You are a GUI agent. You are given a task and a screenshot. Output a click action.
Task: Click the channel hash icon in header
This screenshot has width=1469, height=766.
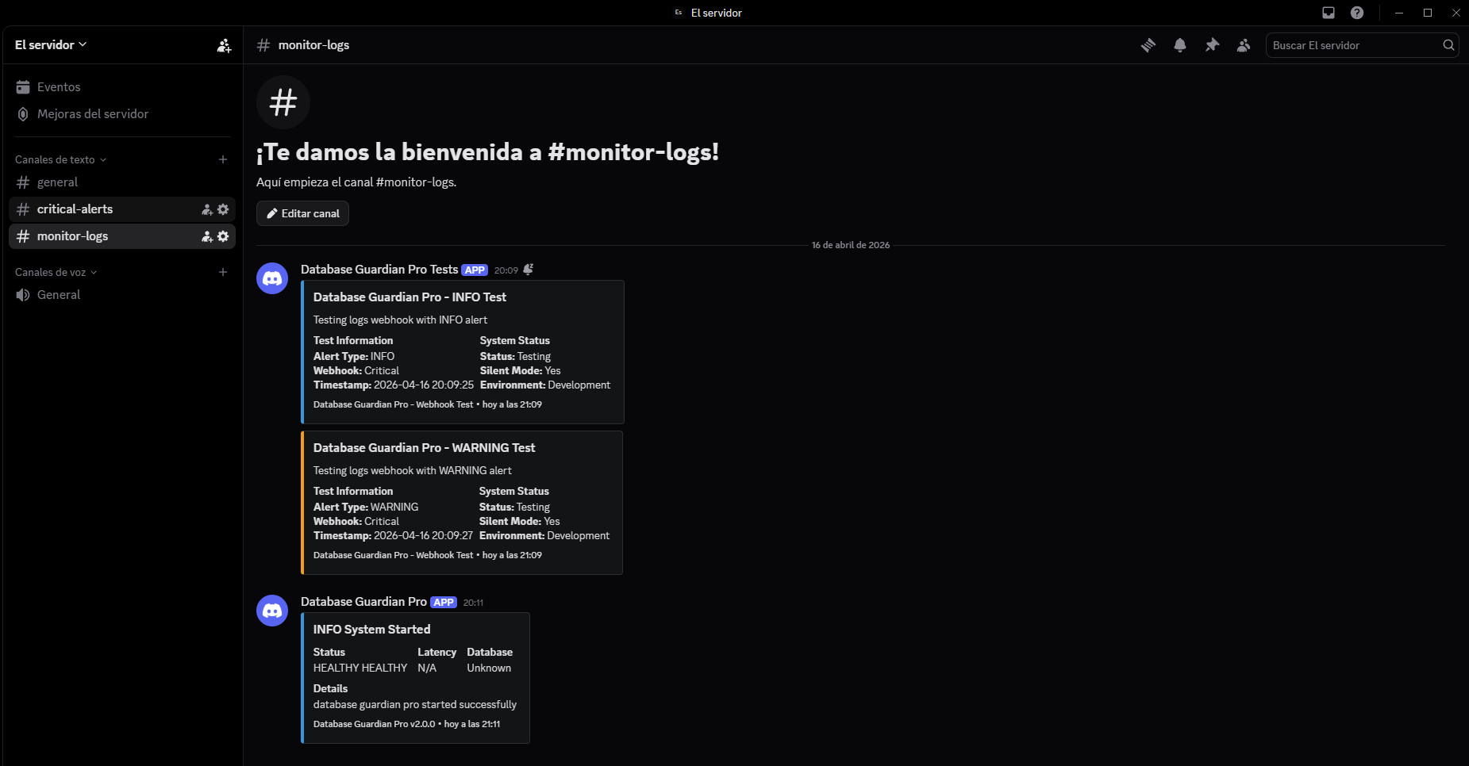tap(263, 45)
